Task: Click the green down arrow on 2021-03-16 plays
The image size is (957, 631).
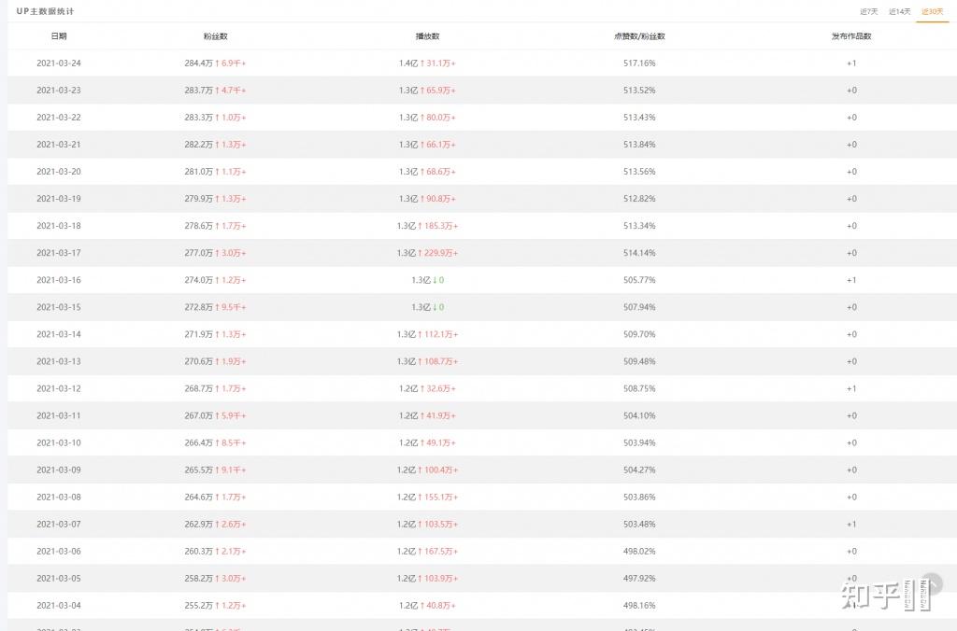Action: 436,280
